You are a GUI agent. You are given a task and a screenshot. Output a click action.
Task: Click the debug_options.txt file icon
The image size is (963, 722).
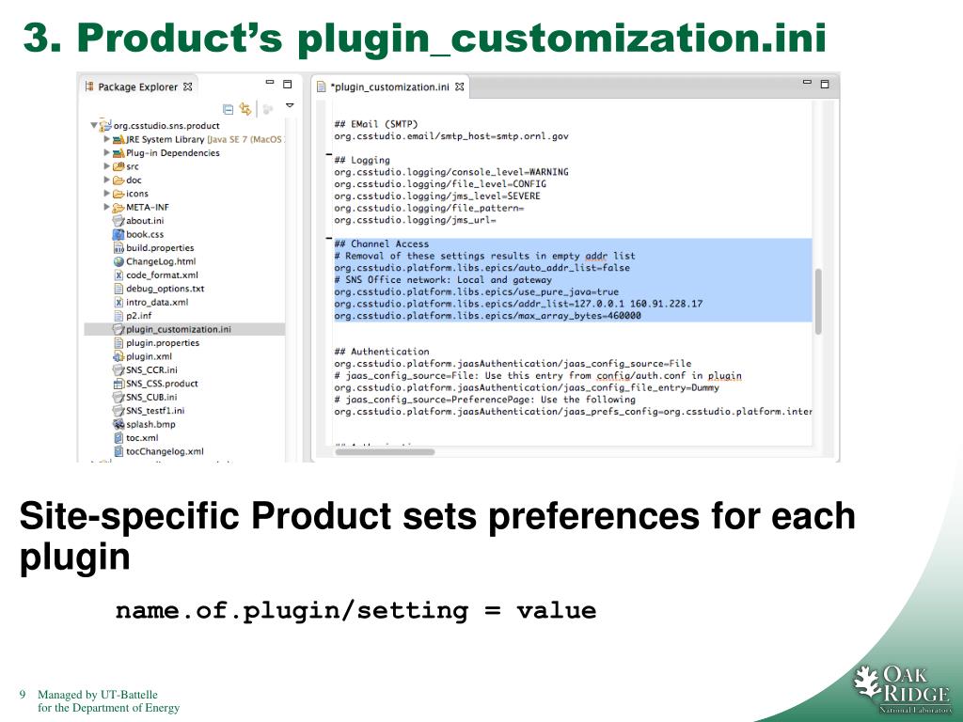click(x=118, y=289)
